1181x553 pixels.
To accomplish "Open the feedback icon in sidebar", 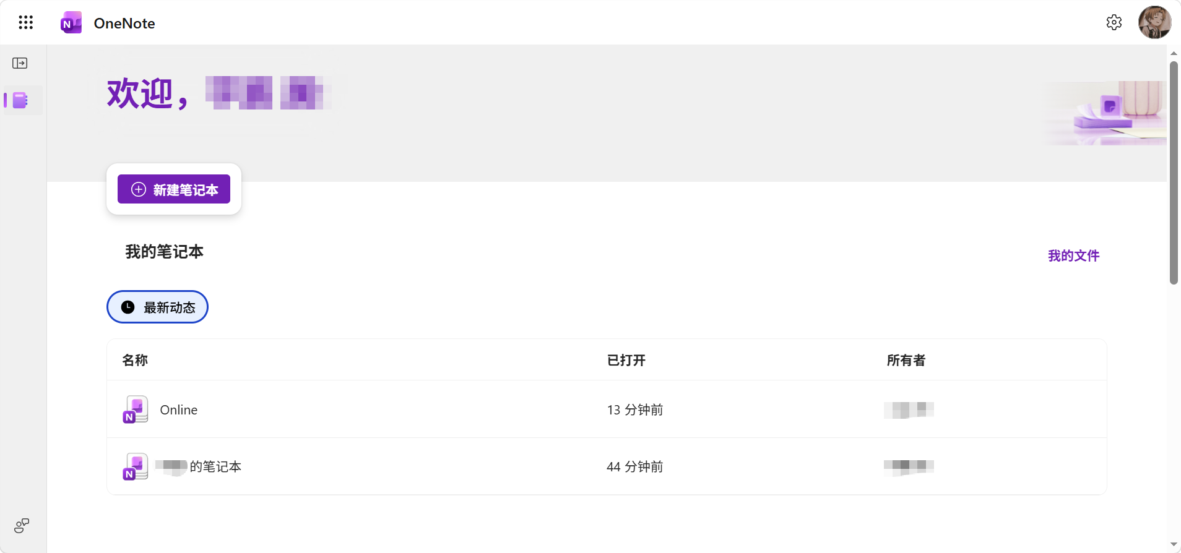I will click(22, 526).
